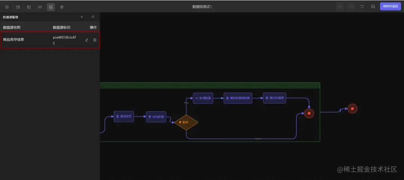
Task: Select the 编辑数据源数据 flow node
Action: pos(238,98)
